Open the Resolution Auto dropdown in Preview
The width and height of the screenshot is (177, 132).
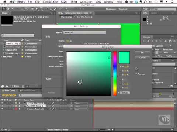click(170, 52)
